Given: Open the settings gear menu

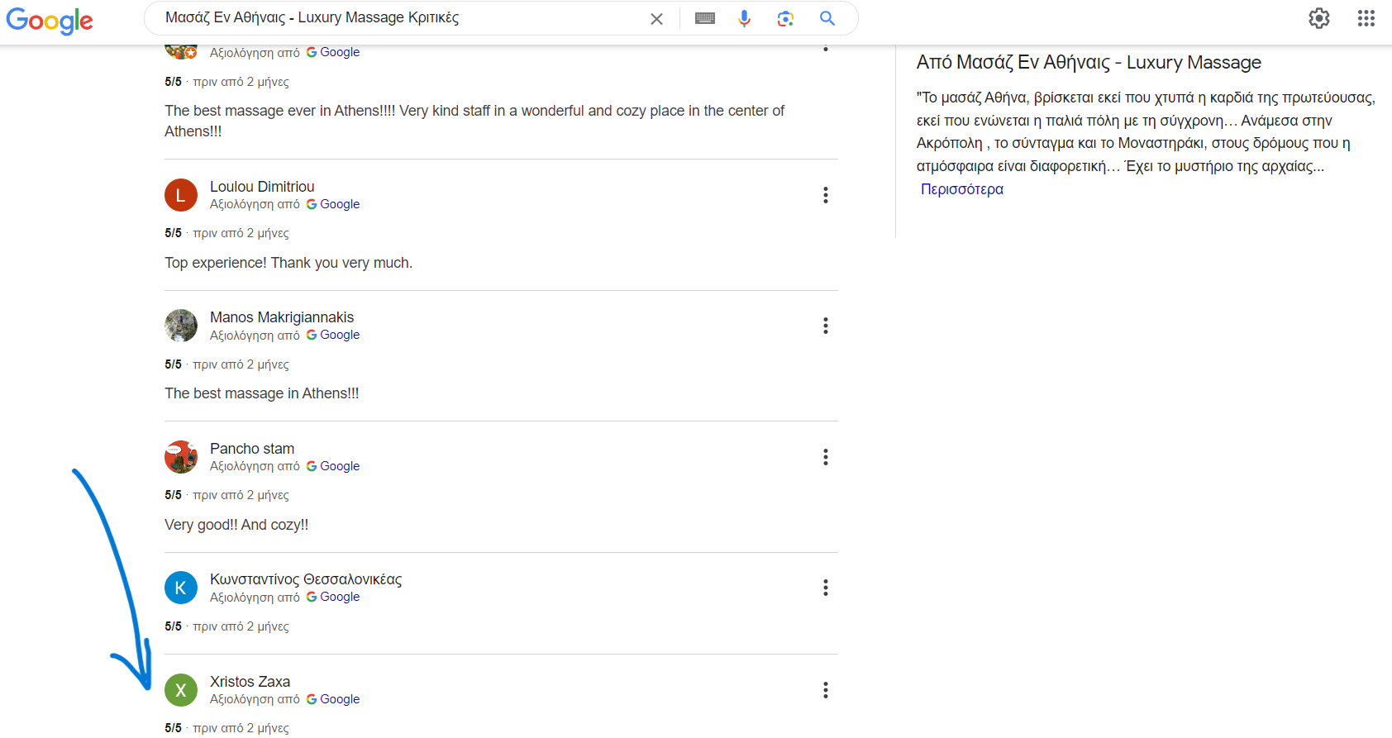Looking at the screenshot, I should (x=1318, y=18).
